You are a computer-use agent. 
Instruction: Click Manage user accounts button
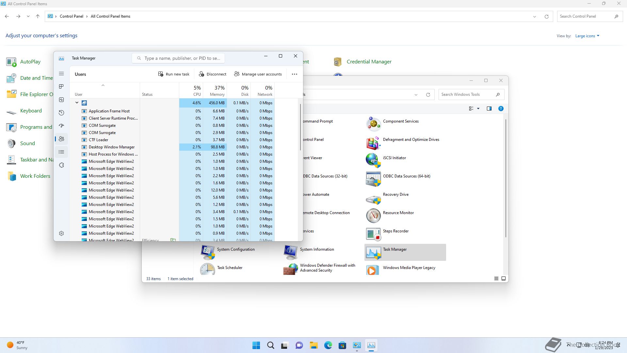click(x=258, y=74)
